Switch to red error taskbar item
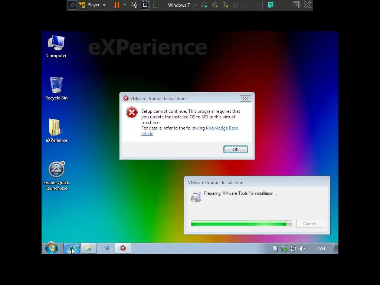The width and height of the screenshot is (380, 285). (122, 248)
